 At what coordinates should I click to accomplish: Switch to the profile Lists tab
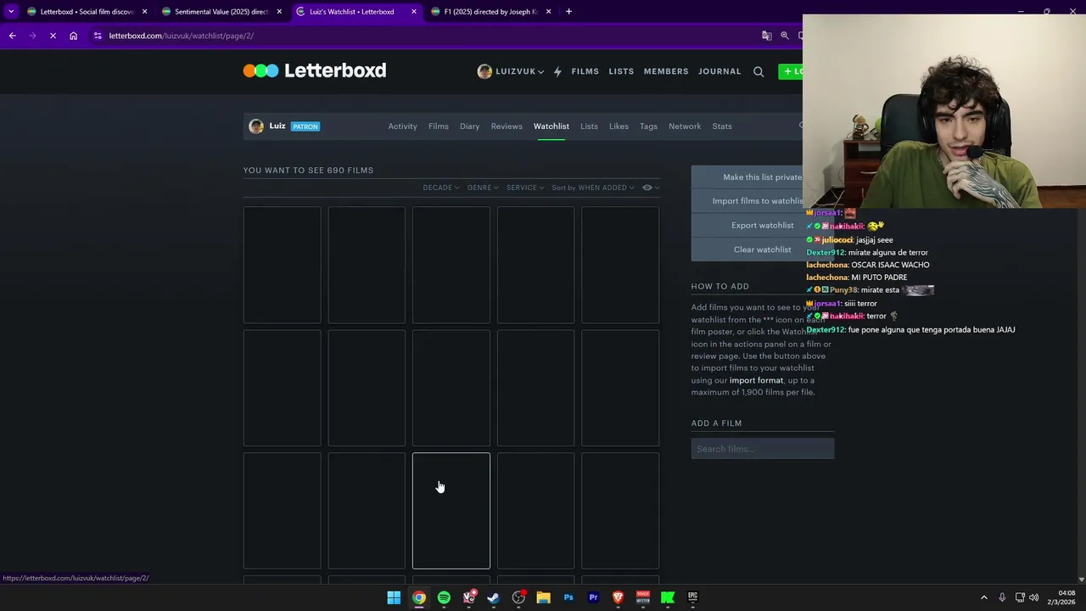click(589, 126)
